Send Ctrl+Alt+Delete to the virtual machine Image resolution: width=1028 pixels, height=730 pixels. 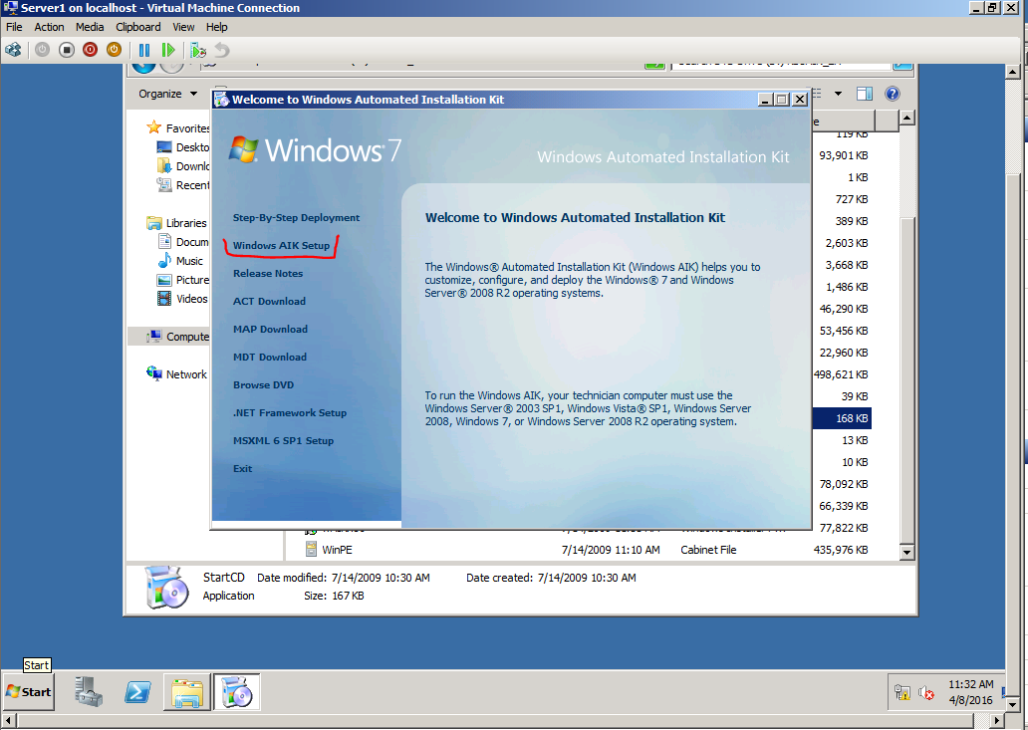coord(13,50)
